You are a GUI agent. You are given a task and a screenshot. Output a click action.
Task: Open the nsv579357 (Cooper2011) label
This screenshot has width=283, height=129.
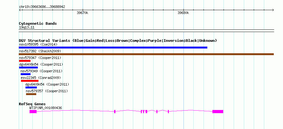(47, 91)
